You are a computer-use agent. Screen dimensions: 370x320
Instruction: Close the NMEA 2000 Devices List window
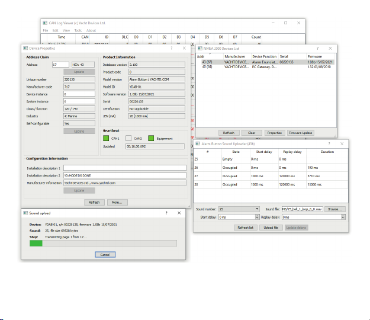[330, 49]
